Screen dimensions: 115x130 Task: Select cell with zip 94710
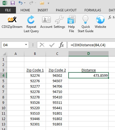(x=57, y=92)
